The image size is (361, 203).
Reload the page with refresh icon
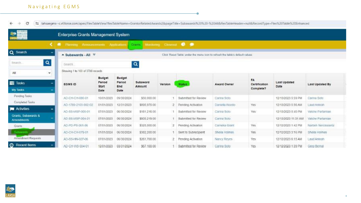(27, 24)
